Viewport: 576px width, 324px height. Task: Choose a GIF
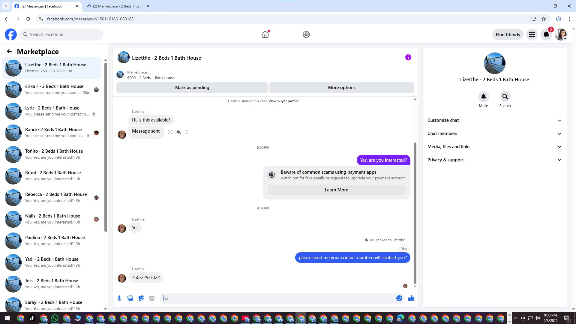pyautogui.click(x=152, y=298)
